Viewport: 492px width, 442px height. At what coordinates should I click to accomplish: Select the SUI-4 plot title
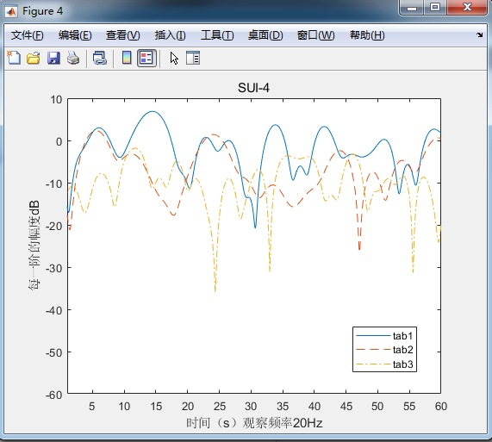(253, 88)
